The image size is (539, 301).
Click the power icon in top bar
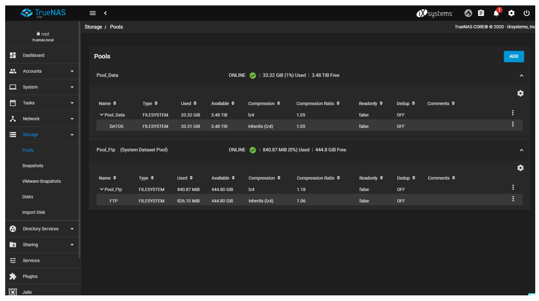[526, 13]
